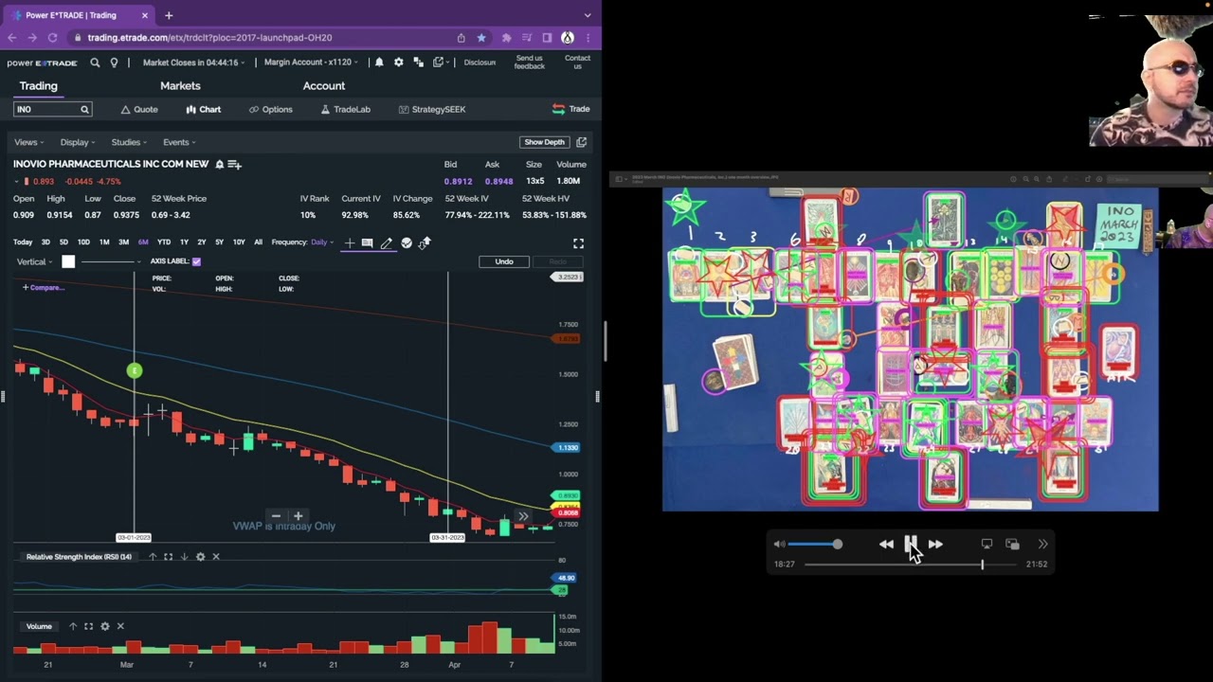Click the Undo button

(504, 261)
